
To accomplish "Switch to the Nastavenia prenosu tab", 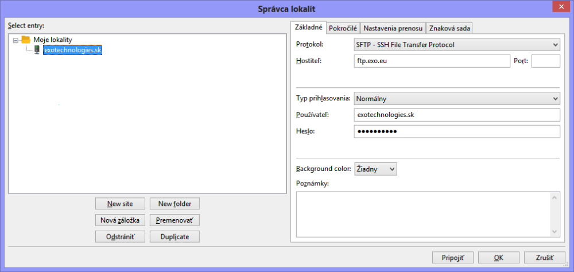I will [394, 28].
